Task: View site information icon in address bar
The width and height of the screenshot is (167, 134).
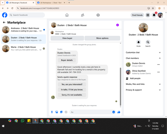Action: [x=18, y=8]
